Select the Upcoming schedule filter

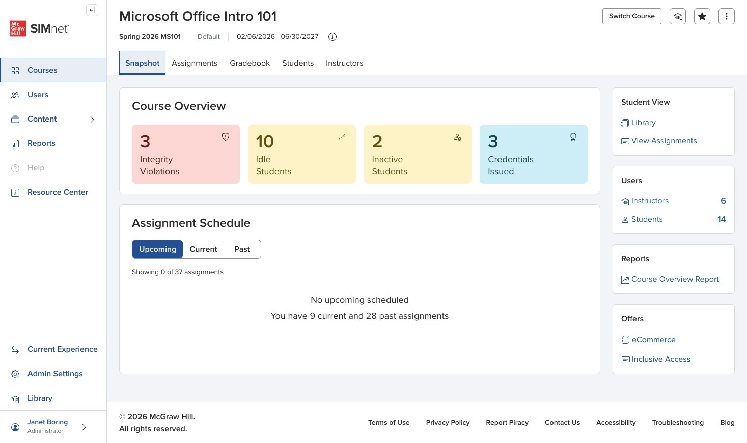click(157, 249)
